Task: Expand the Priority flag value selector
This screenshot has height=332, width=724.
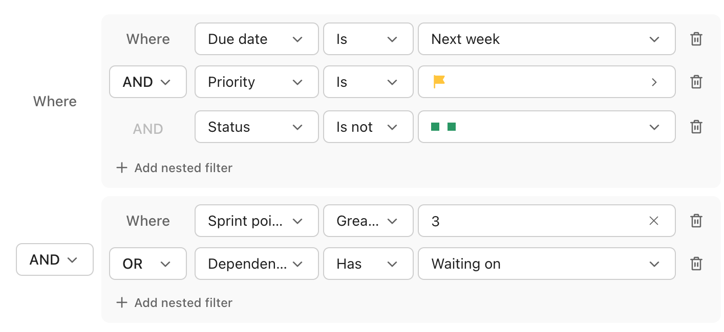Action: pos(654,82)
